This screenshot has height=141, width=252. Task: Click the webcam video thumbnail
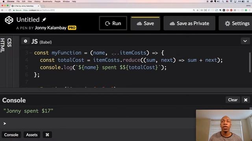click(x=224, y=125)
